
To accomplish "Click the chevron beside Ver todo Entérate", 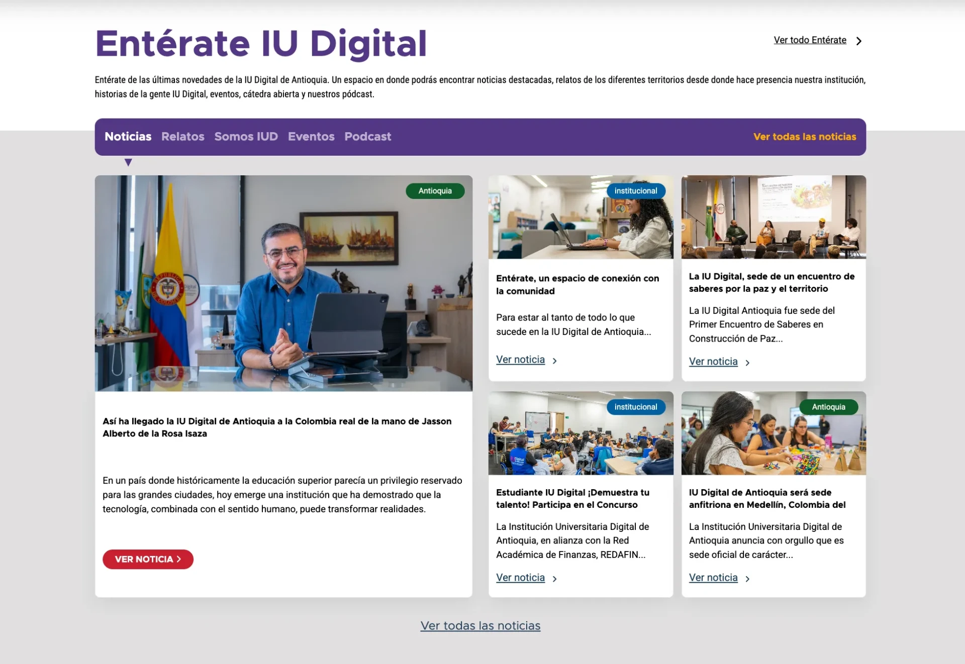I will pyautogui.click(x=859, y=41).
